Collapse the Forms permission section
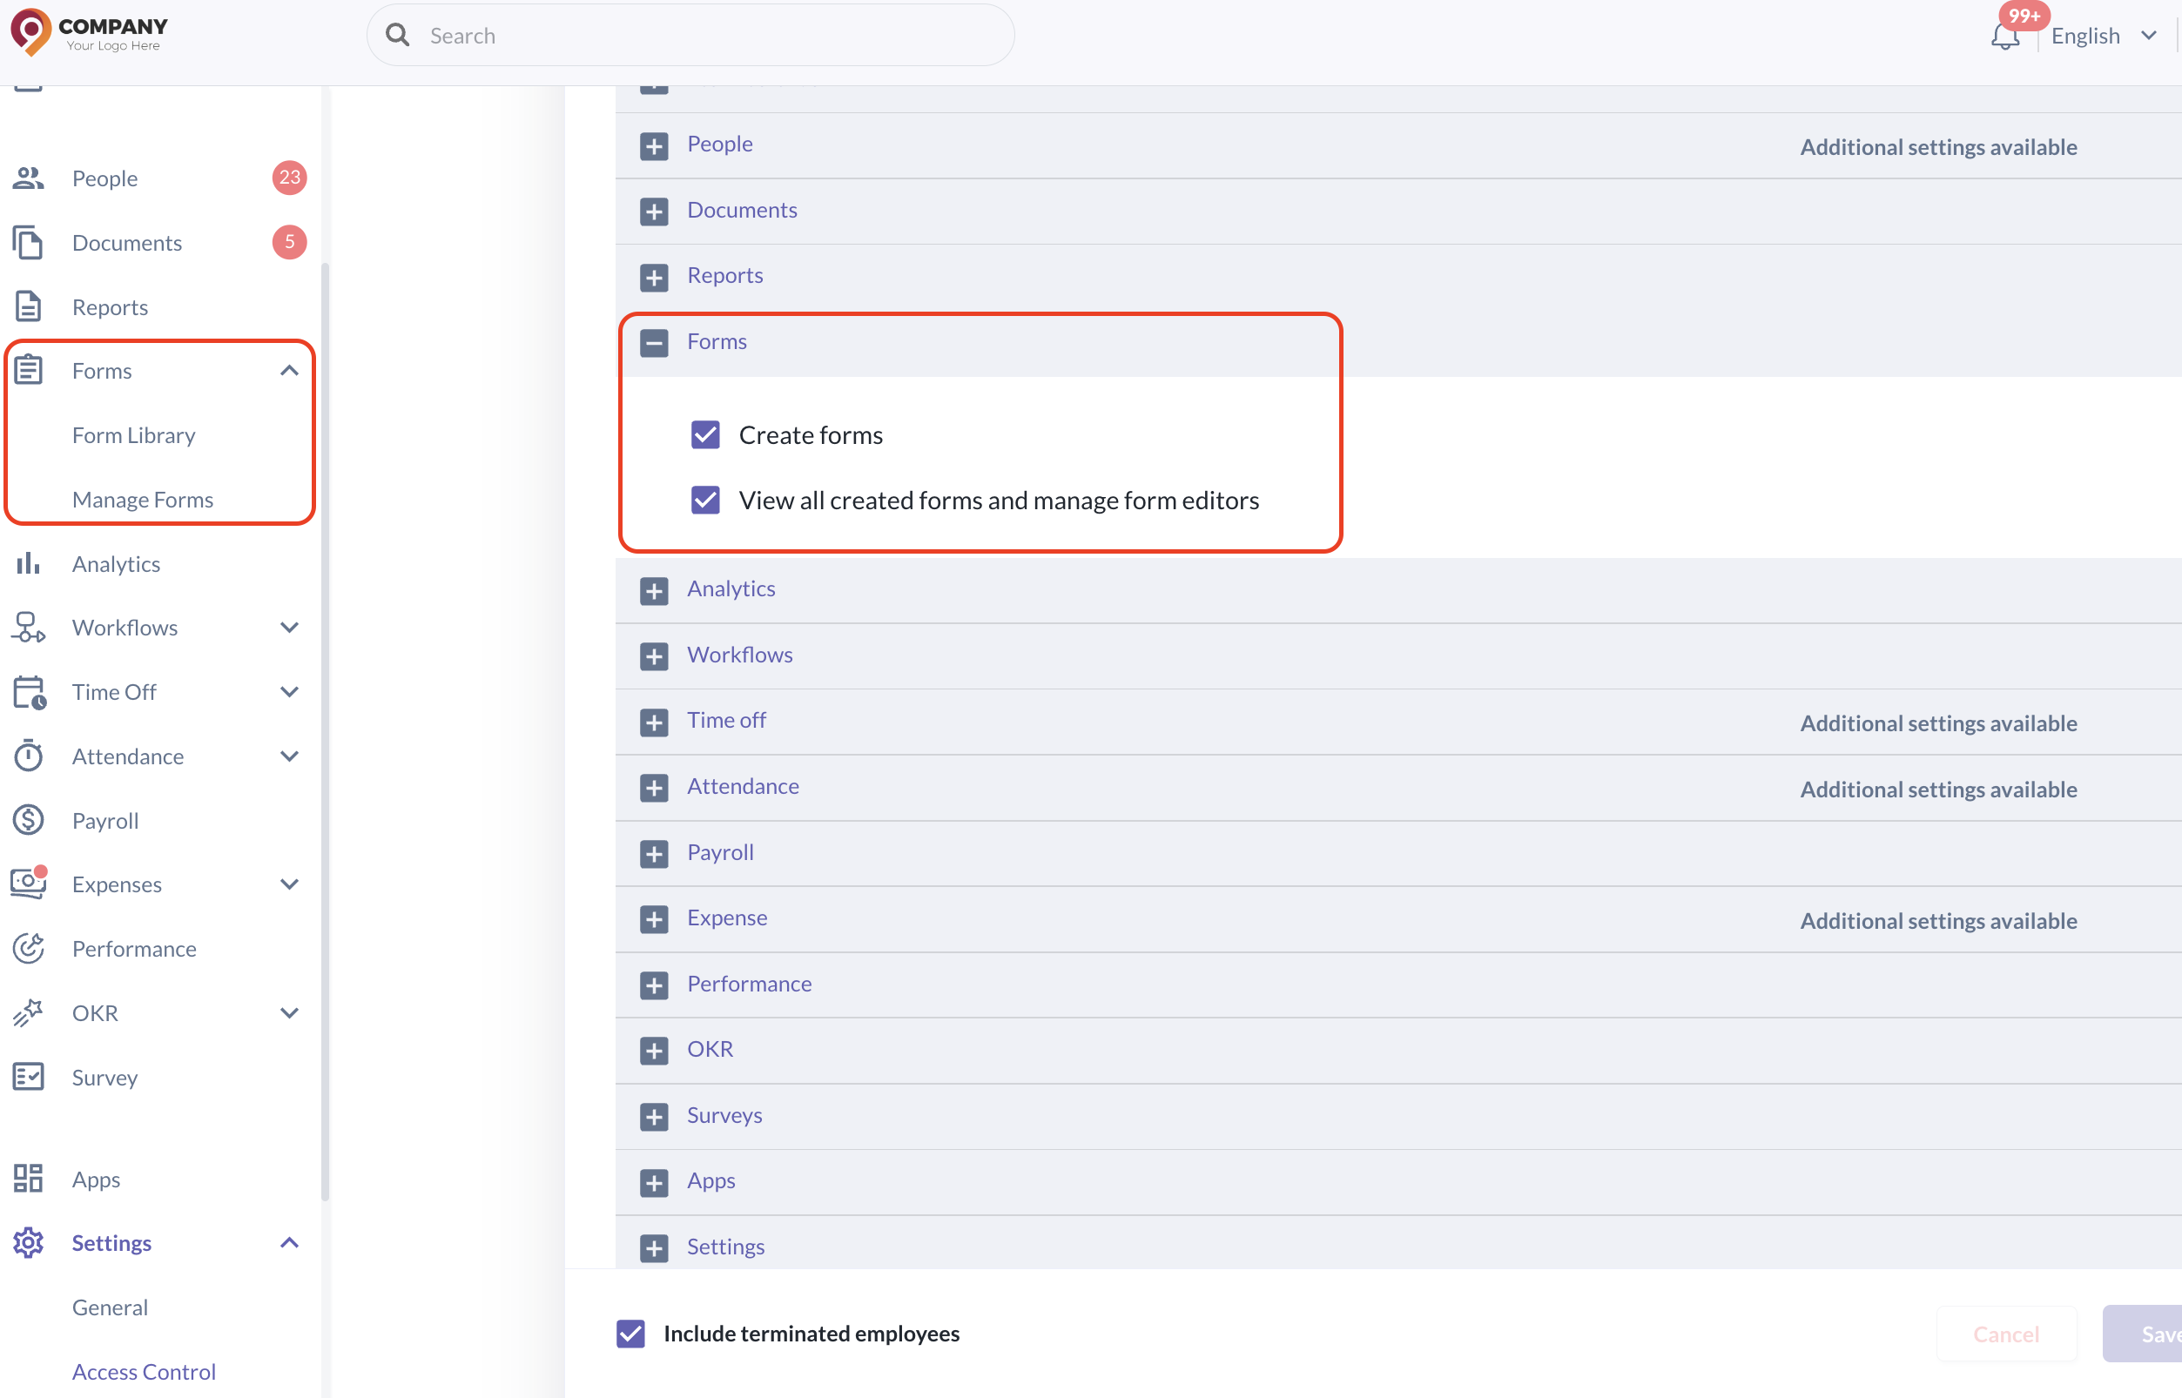 (654, 342)
